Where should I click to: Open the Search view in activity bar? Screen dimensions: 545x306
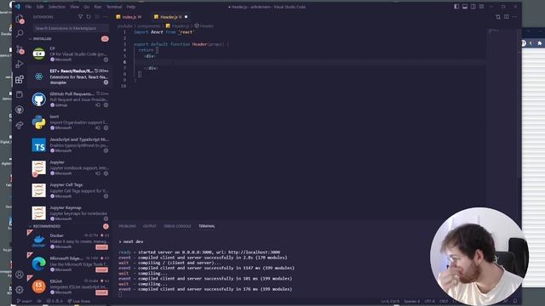[x=20, y=33]
